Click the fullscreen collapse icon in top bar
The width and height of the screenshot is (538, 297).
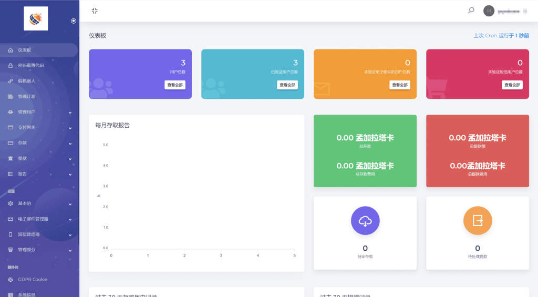click(x=95, y=11)
